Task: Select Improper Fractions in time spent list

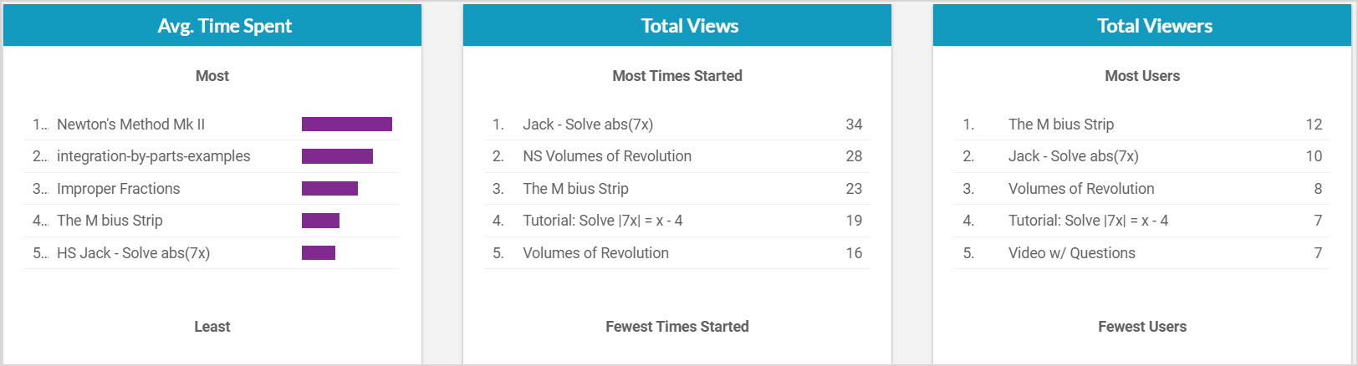Action: (118, 189)
